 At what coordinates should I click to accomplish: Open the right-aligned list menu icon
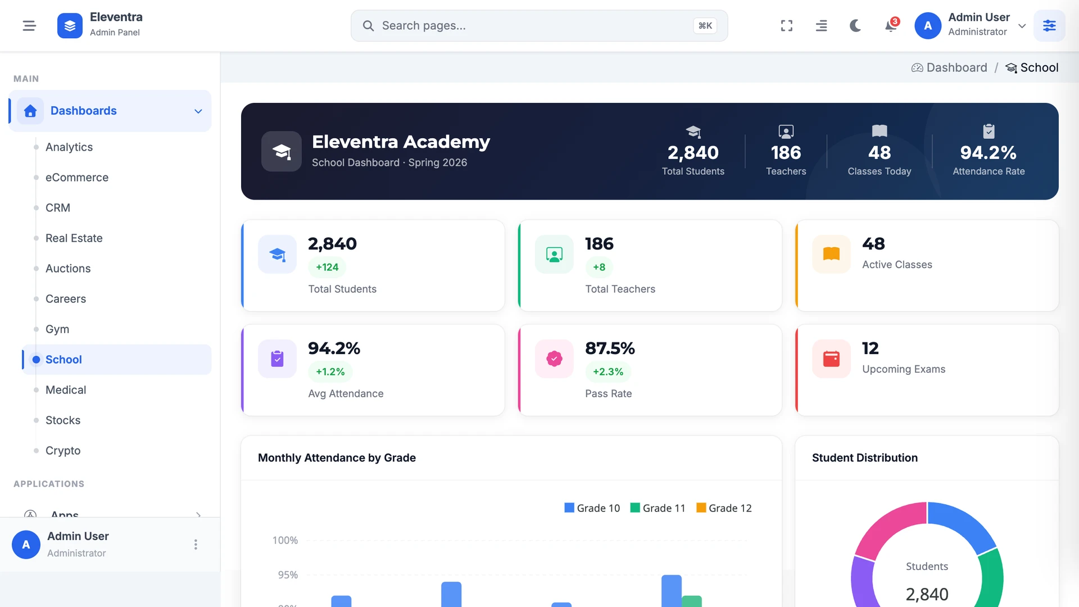click(821, 26)
